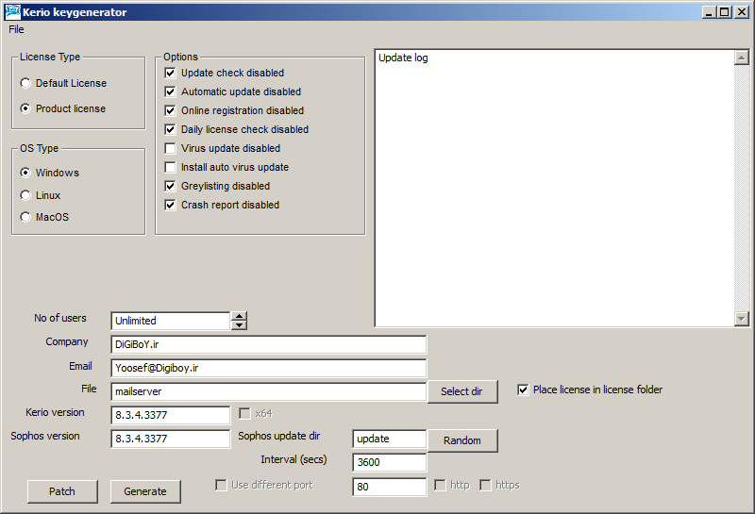Choose Windows as OS type
Viewport: 755px width, 514px height.
(x=25, y=173)
